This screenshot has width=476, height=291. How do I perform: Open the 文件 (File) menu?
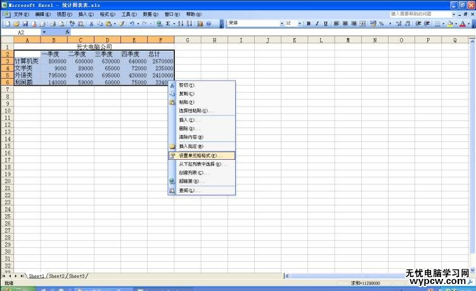point(22,15)
